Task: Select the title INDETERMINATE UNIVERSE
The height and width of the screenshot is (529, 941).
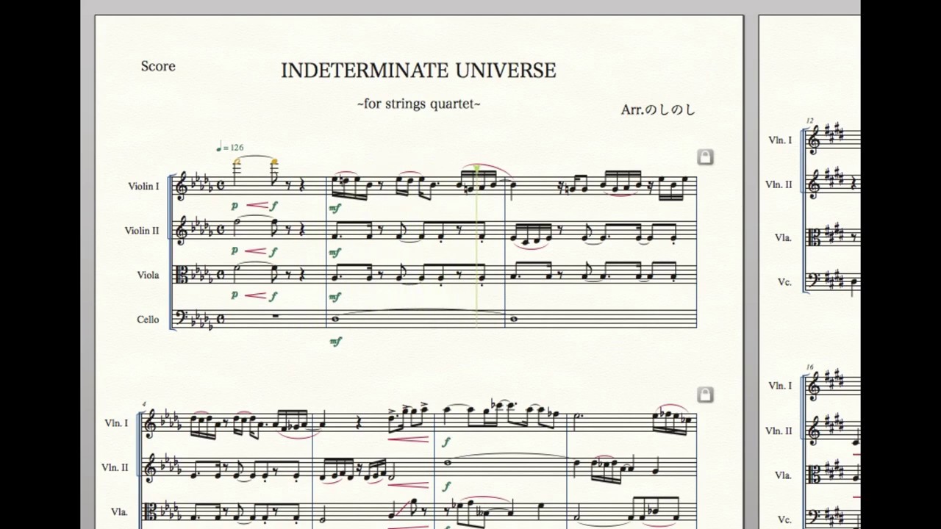Action: [418, 71]
